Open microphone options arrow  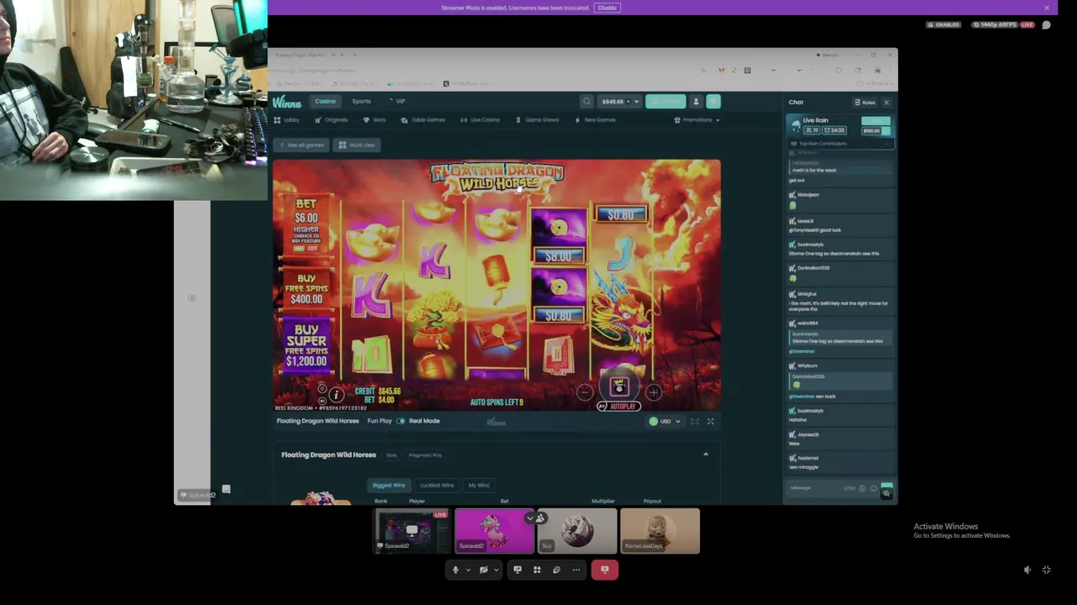point(468,570)
